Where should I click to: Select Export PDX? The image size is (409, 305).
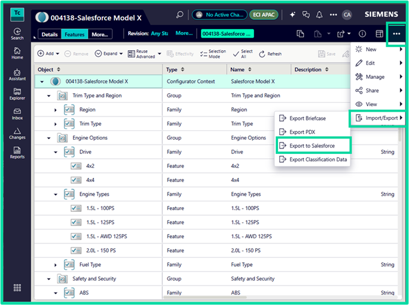point(313,132)
